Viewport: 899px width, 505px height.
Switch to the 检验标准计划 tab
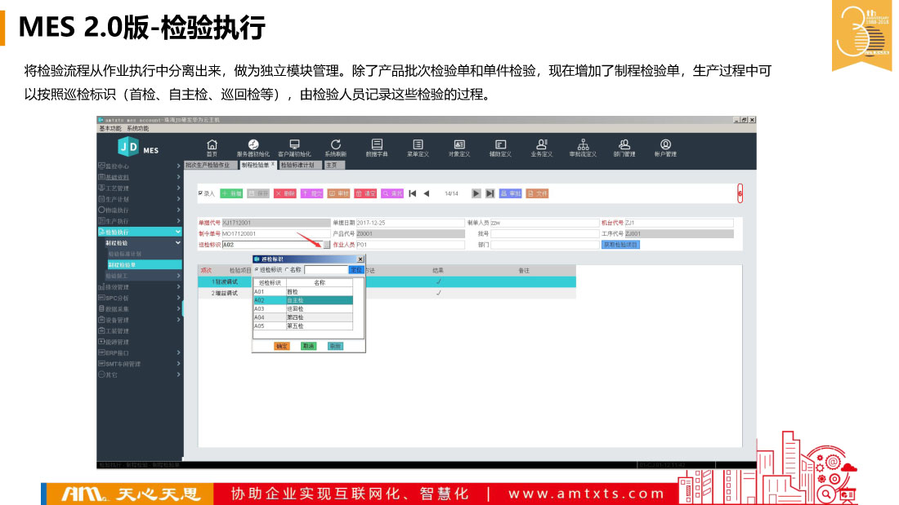coord(297,165)
